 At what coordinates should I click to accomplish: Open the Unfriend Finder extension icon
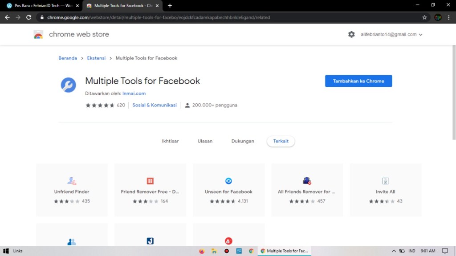pyautogui.click(x=72, y=181)
